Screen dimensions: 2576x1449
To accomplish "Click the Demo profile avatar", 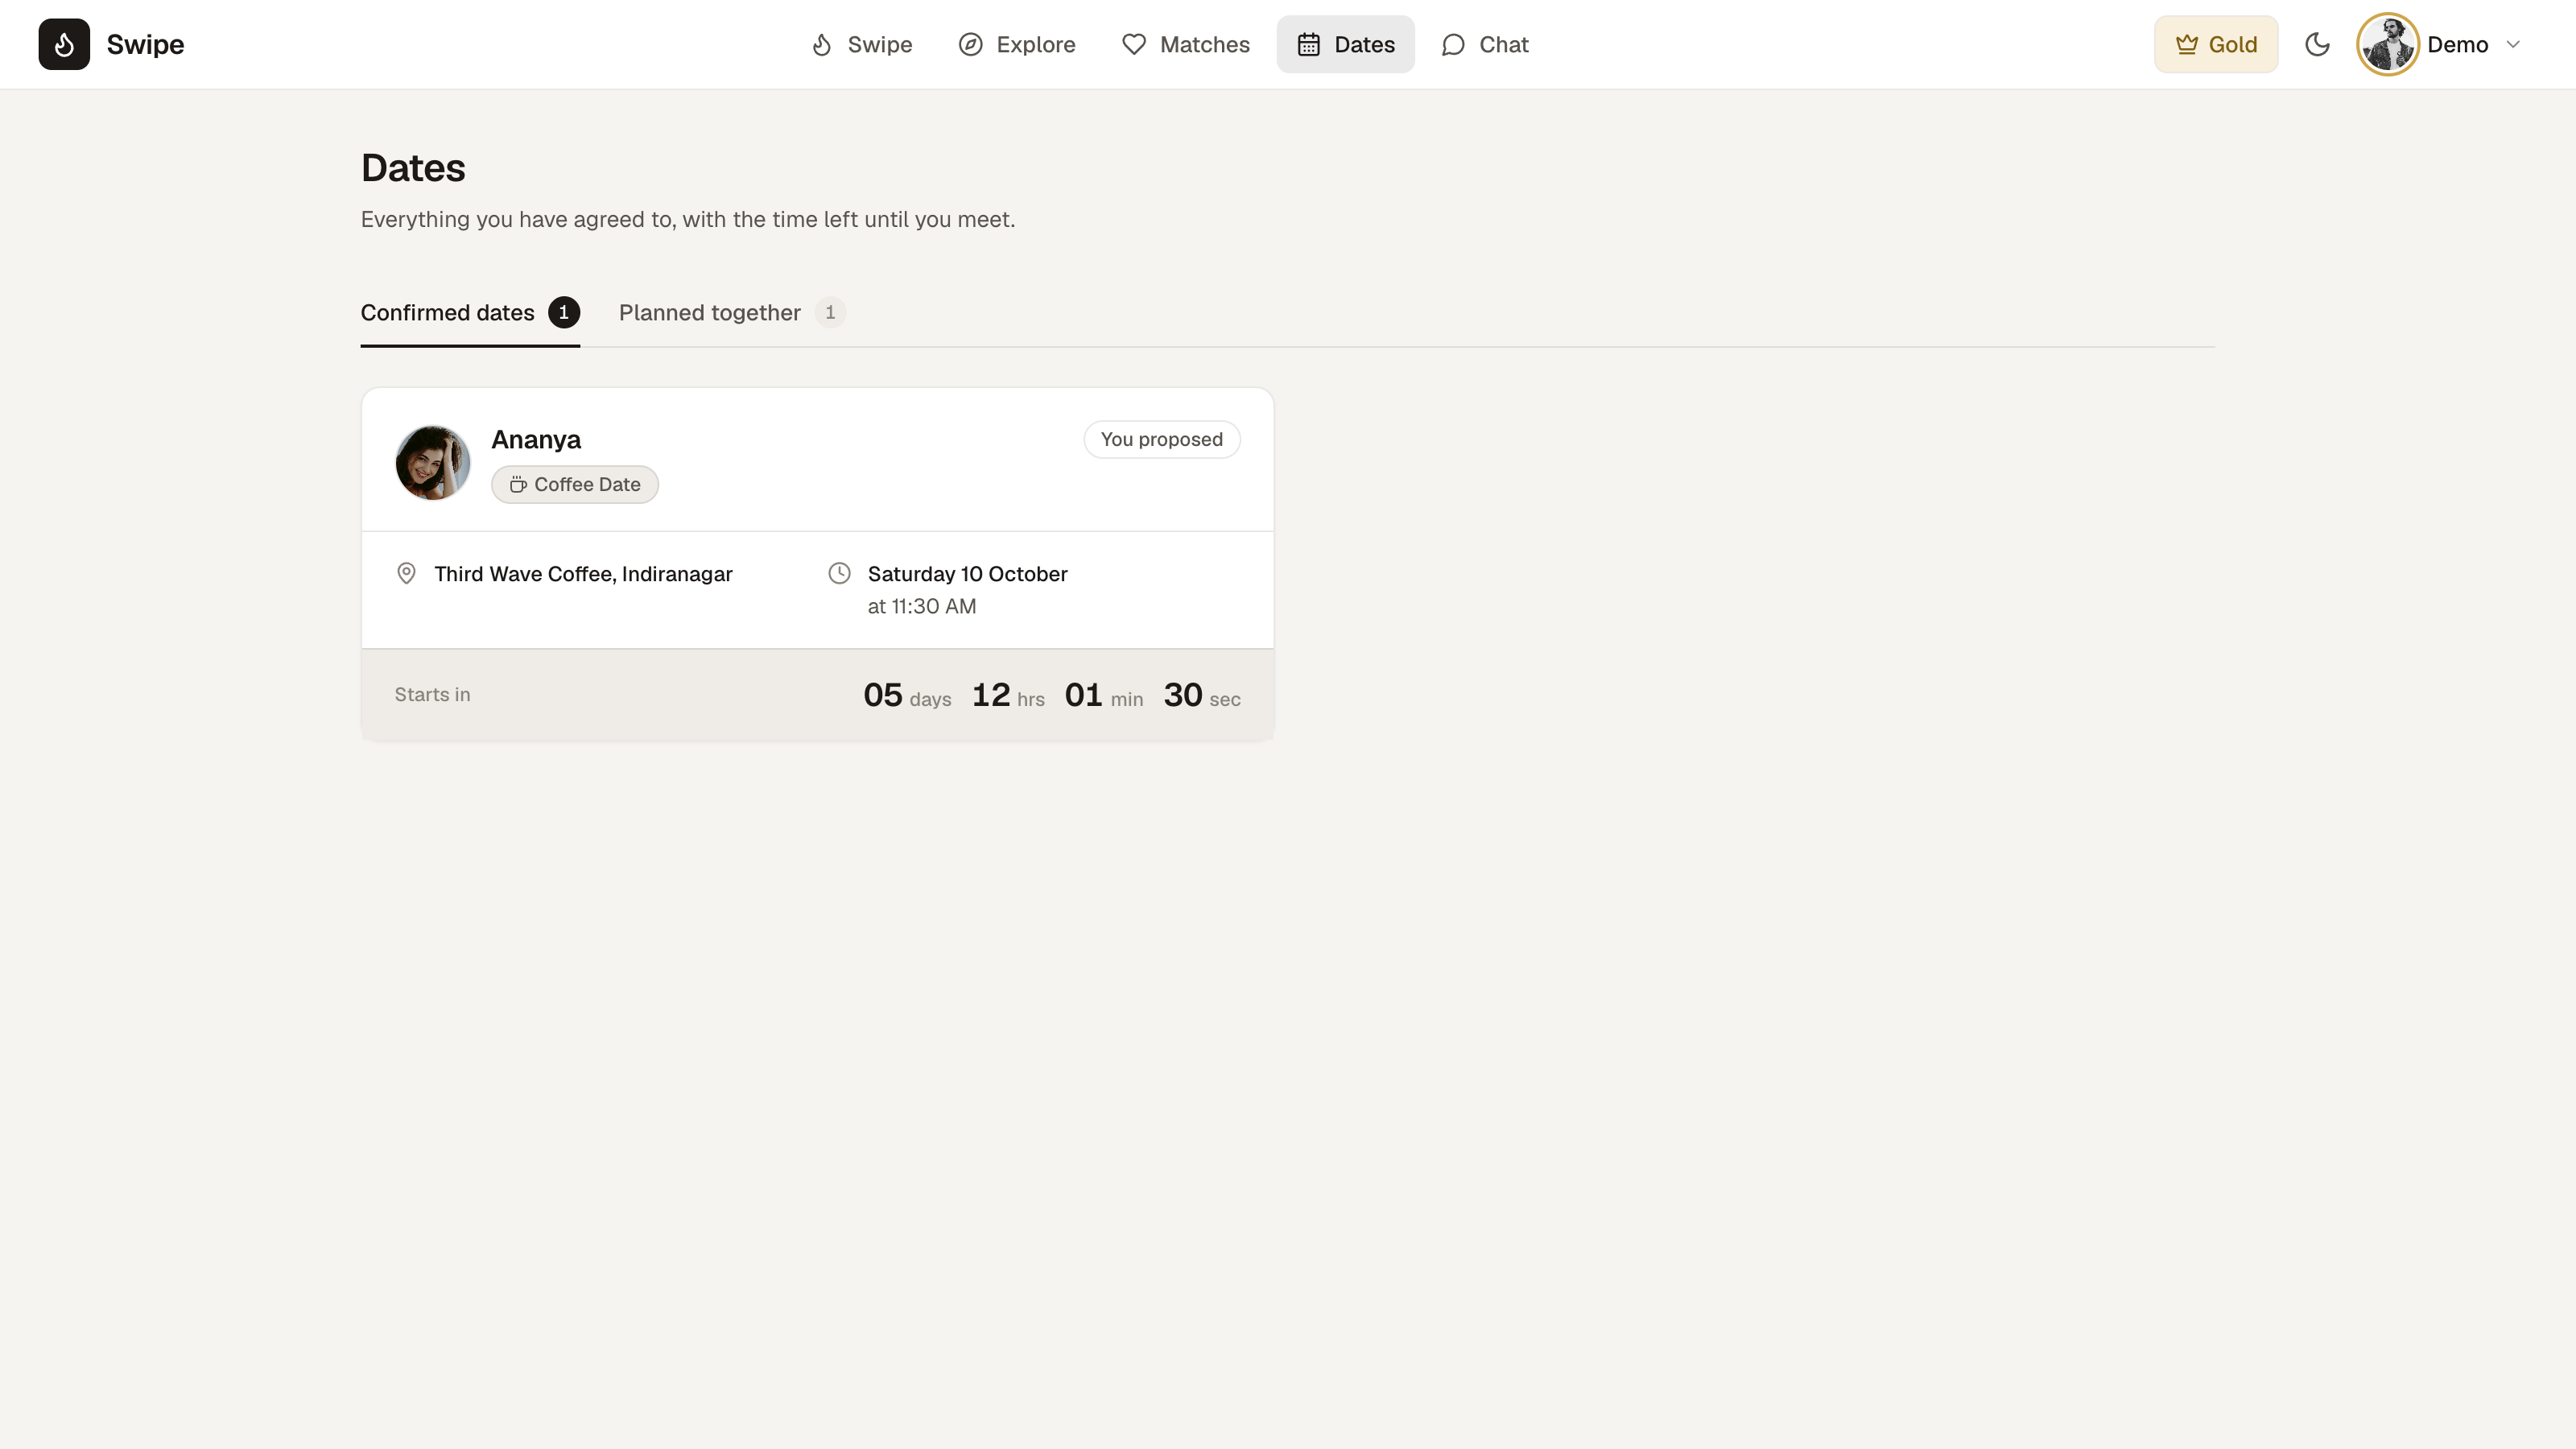I will point(2388,44).
